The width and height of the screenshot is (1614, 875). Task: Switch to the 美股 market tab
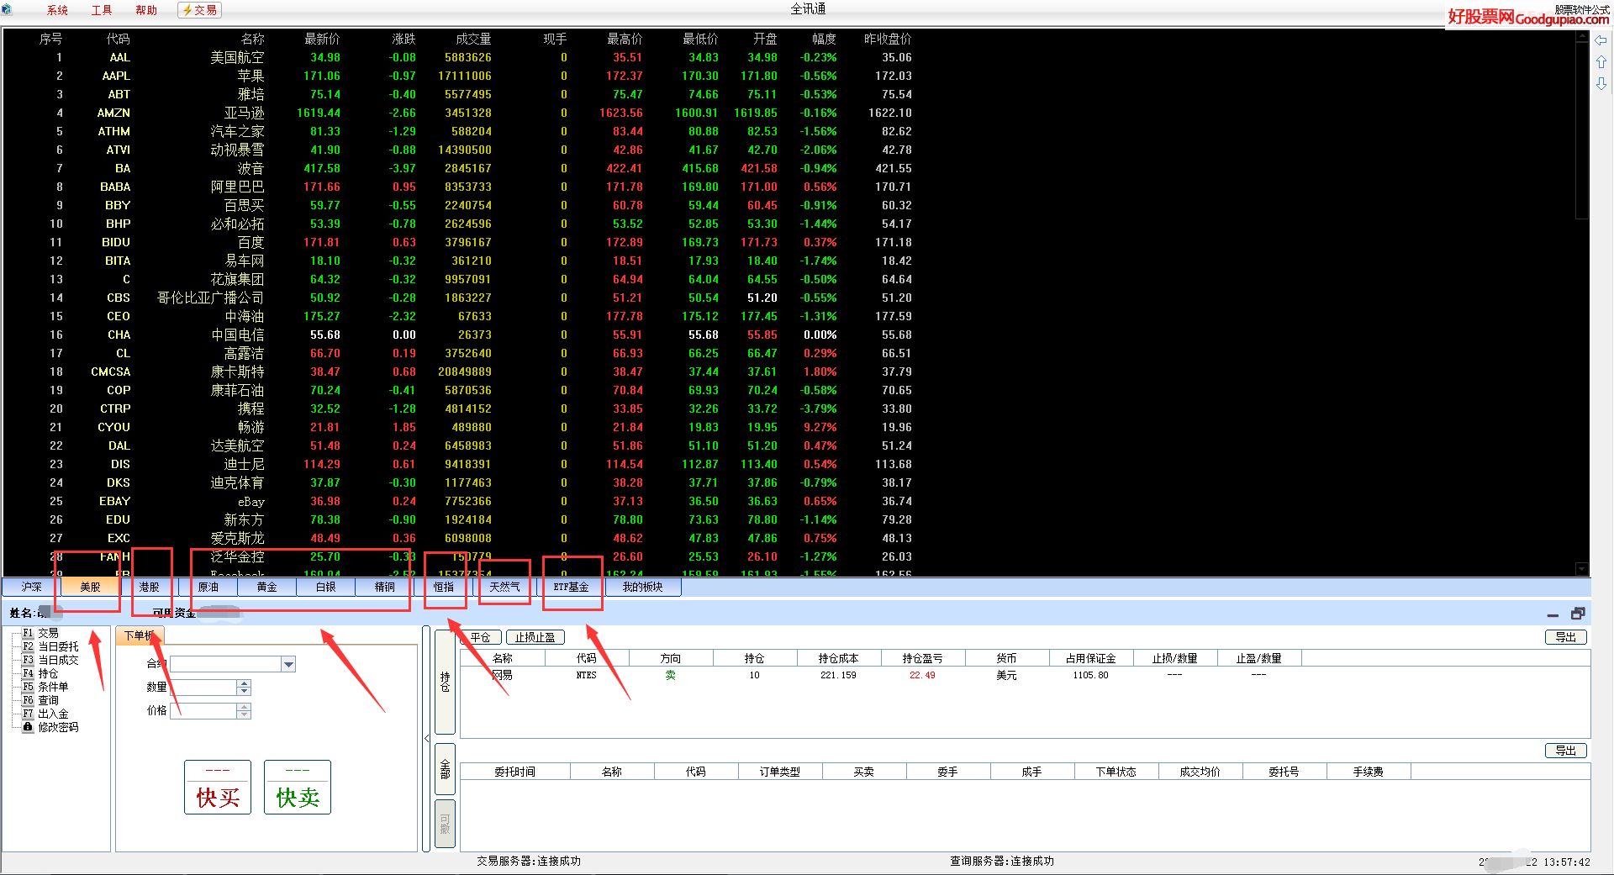(x=90, y=587)
